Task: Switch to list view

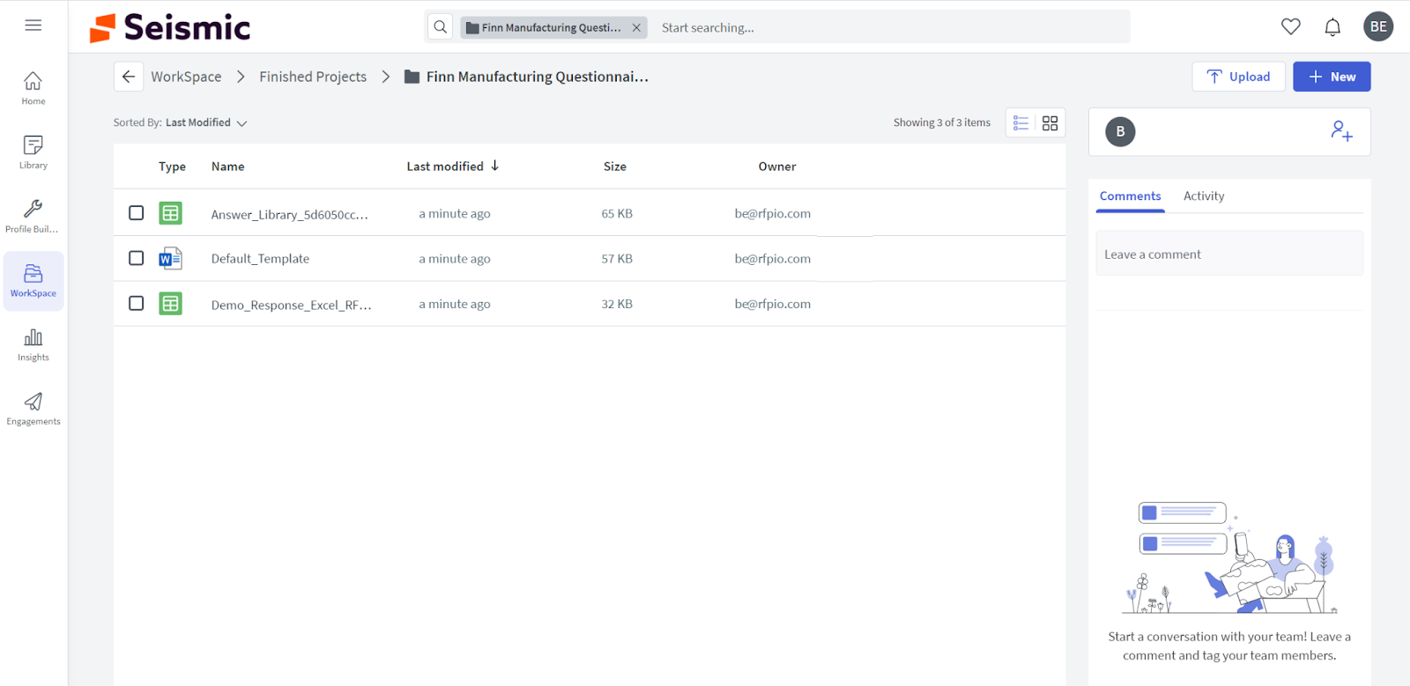Action: coord(1020,123)
